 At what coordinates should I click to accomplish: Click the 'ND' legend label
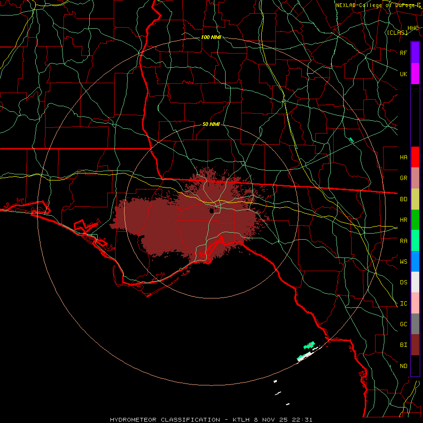[x=403, y=366]
